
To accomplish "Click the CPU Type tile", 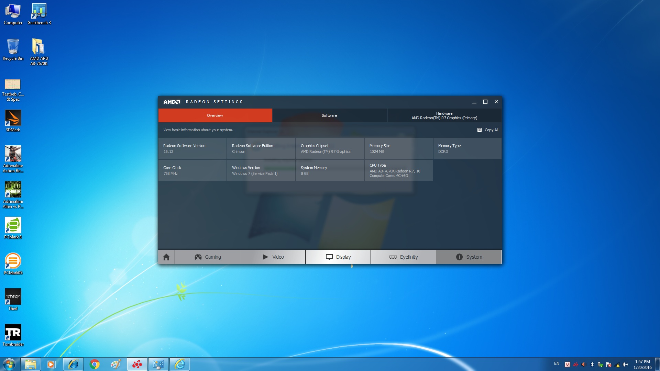I will click(x=399, y=170).
